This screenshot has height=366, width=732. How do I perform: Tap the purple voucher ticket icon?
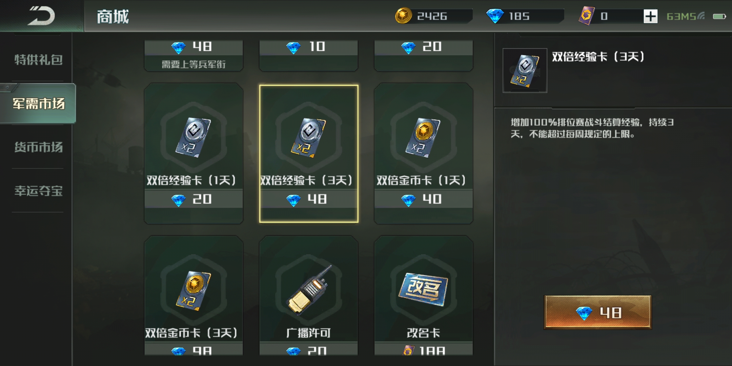(x=587, y=16)
